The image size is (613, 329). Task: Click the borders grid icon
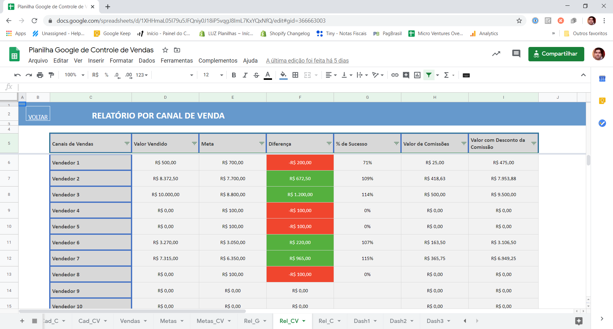[295, 75]
